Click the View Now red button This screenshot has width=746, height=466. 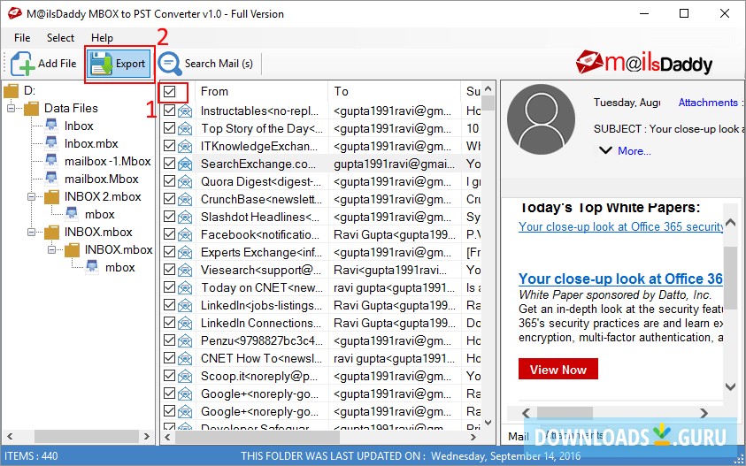click(x=558, y=370)
